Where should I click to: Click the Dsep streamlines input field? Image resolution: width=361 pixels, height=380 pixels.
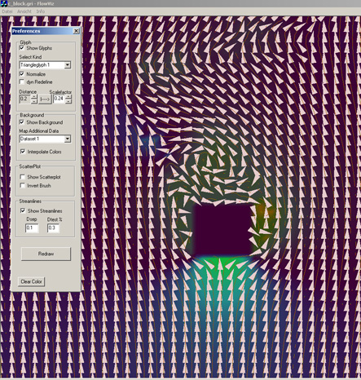[x=32, y=228]
